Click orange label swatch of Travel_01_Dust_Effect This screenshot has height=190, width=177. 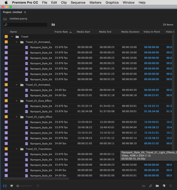click(x=6, y=101)
